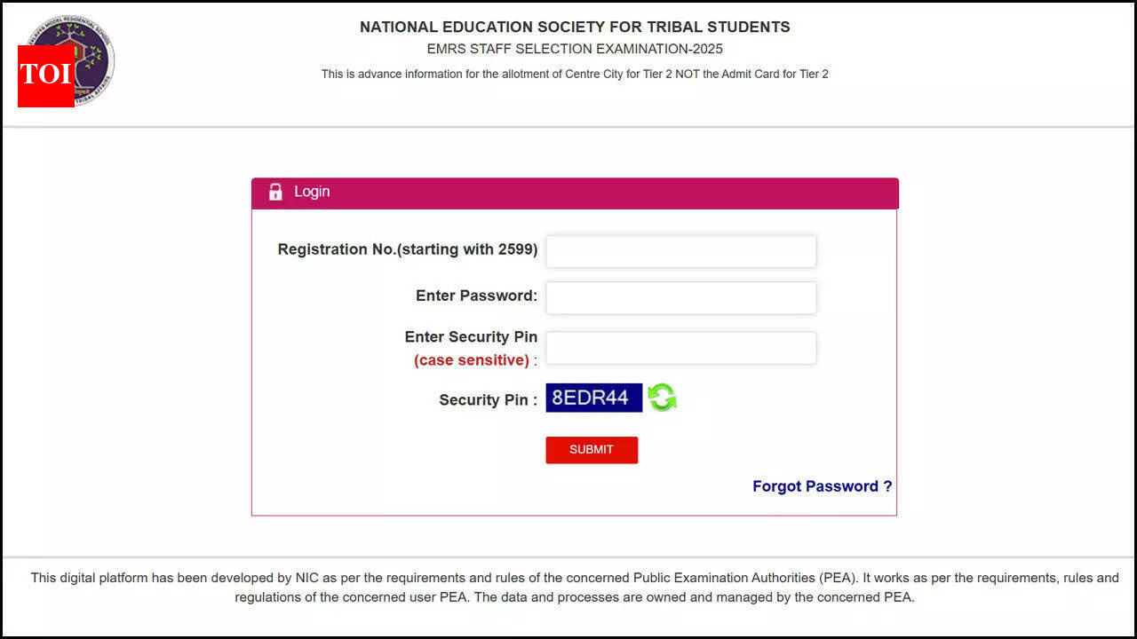Image resolution: width=1137 pixels, height=639 pixels.
Task: Click the NATIONAL EDUCATION SOCIETY heading
Action: tap(574, 27)
